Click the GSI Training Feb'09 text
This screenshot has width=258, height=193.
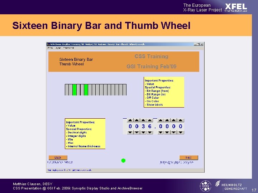point(151,66)
